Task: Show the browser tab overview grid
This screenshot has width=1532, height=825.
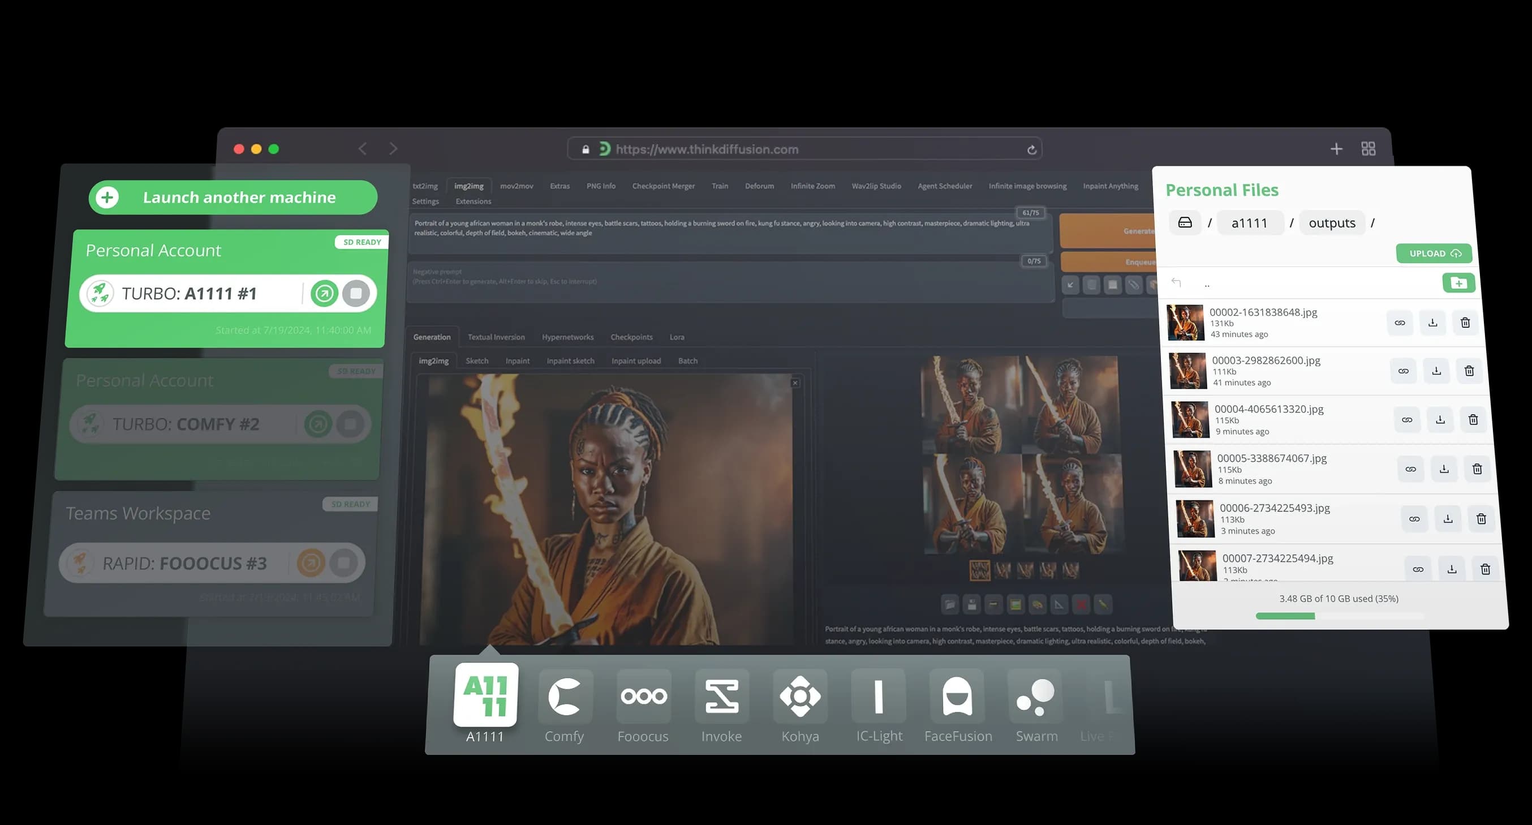Action: point(1369,149)
